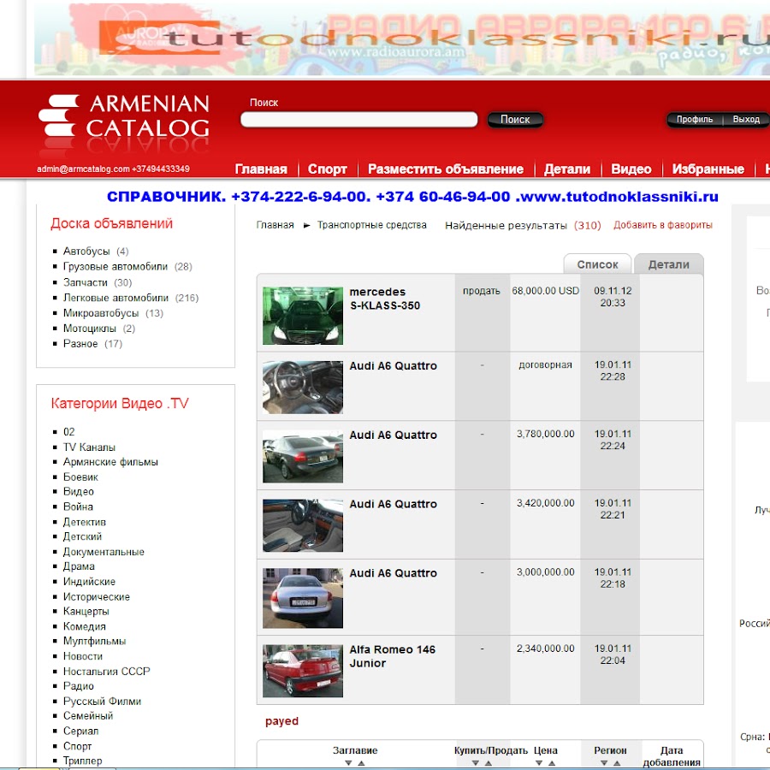
Task: Open Индийские video category
Action: click(89, 582)
